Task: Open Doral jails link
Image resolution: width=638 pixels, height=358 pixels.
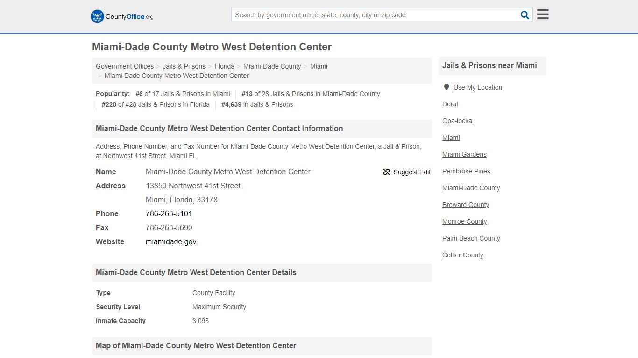Action: point(450,104)
